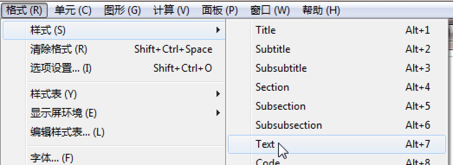Open the 图形 (G) menu
Viewport: 453px width, 165px height.
point(122,11)
